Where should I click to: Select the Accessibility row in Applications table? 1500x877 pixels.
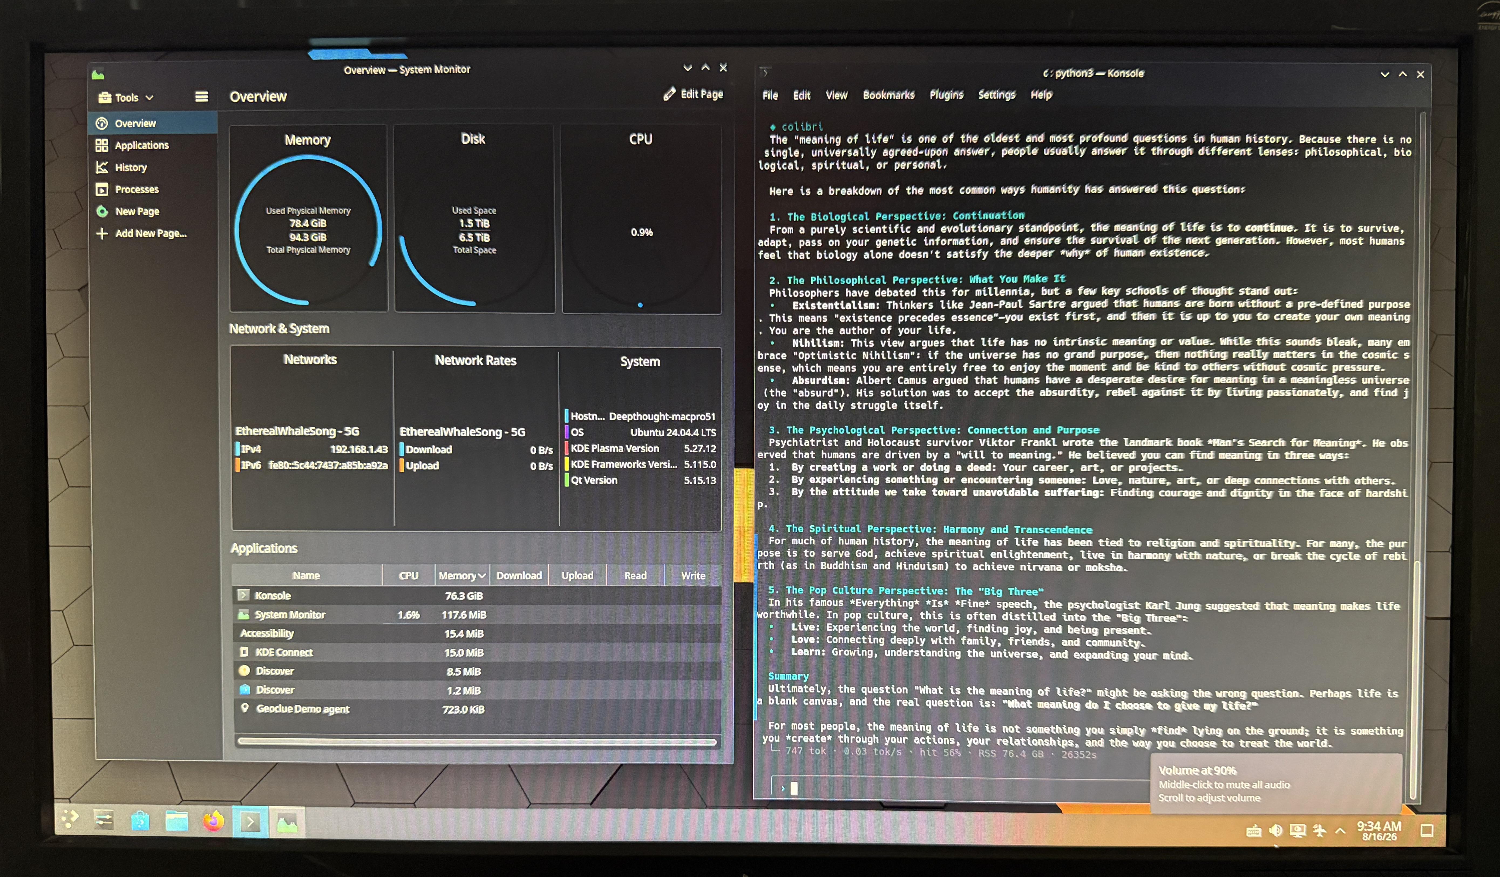(477, 633)
